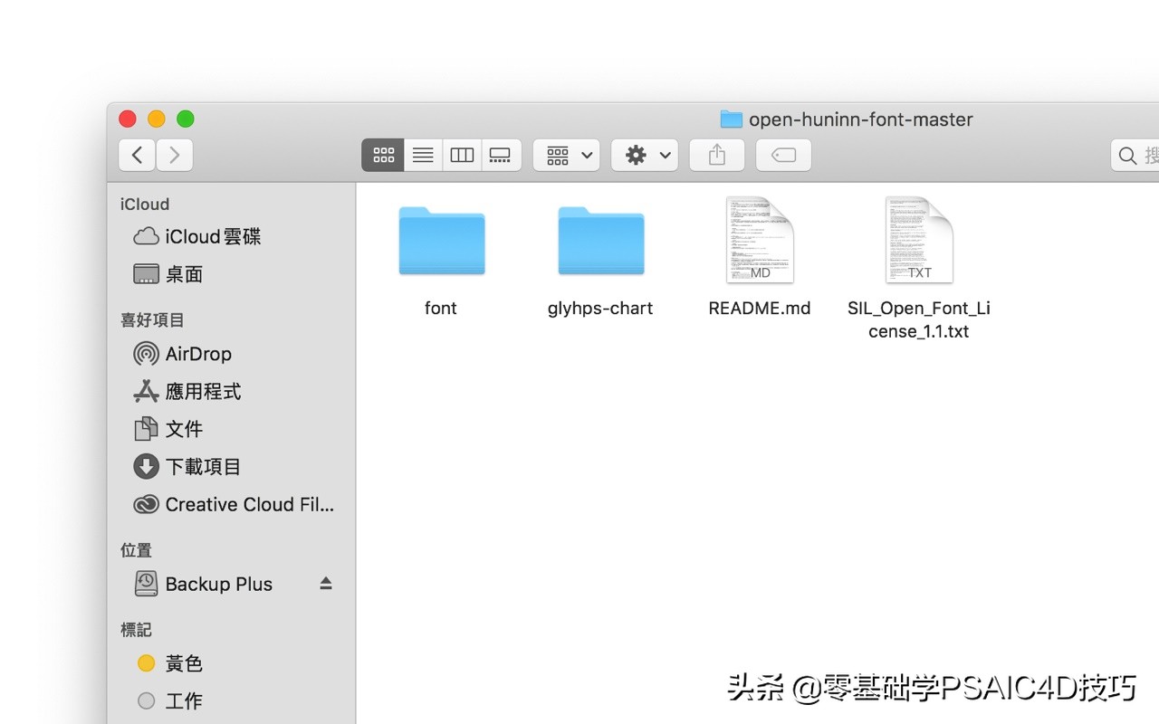Image resolution: width=1159 pixels, height=724 pixels.
Task: Click the Backup Plus disk icon
Action: [146, 584]
